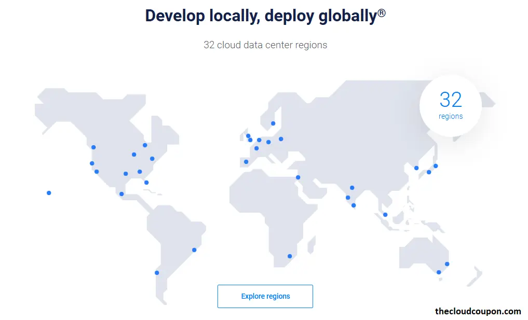Click the Develop locally deploy globally heading
The image size is (528, 320).
pyautogui.click(x=265, y=16)
